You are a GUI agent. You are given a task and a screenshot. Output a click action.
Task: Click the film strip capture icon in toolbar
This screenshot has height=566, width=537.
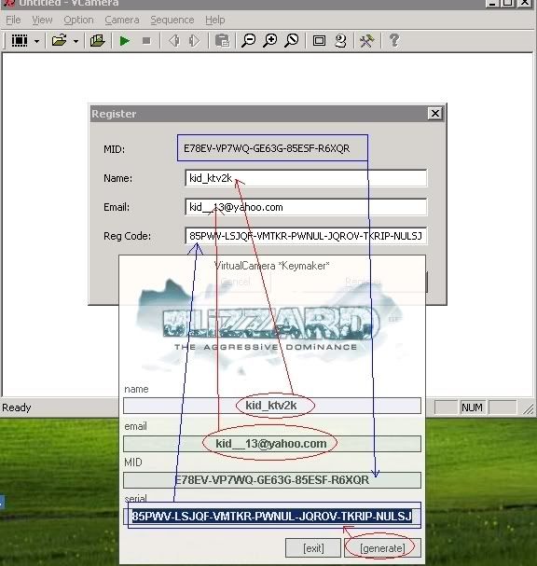[x=20, y=40]
